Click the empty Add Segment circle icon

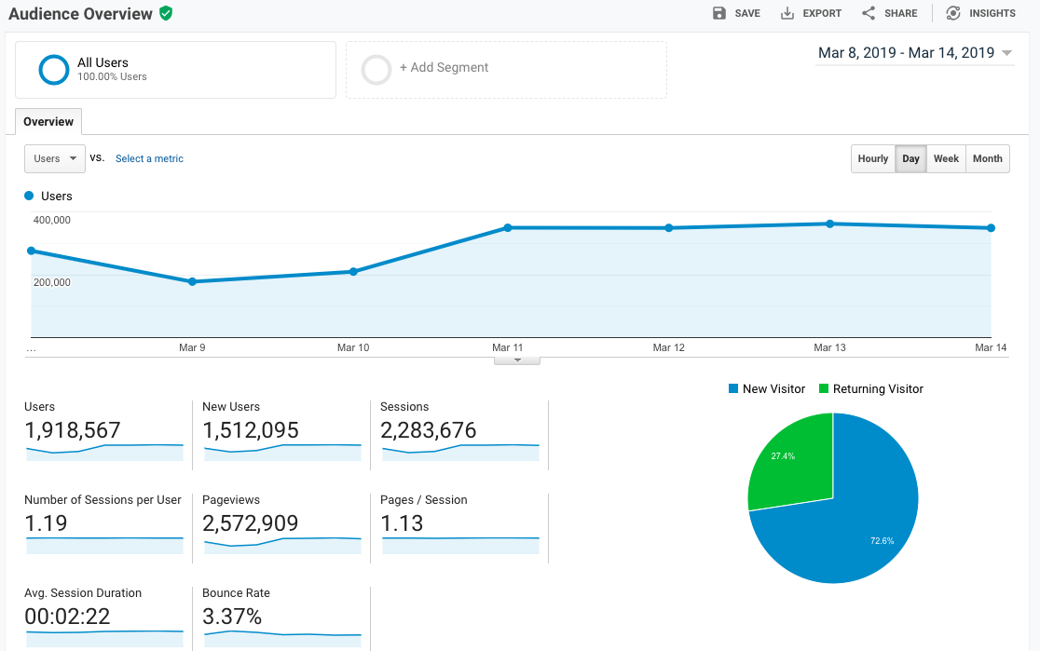(x=376, y=70)
